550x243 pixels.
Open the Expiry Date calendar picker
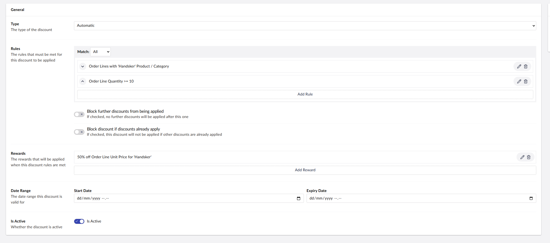tap(531, 198)
